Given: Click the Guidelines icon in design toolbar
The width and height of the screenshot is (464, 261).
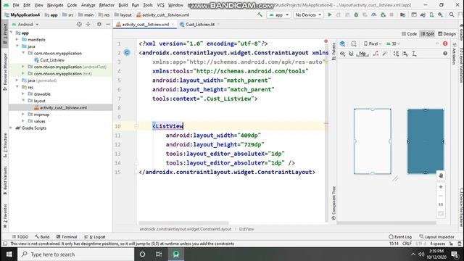Looking at the screenshot, I should [414, 54].
